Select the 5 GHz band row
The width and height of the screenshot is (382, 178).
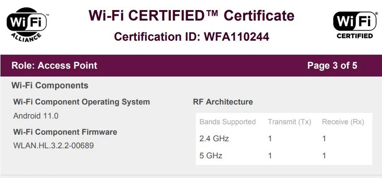coord(211,155)
